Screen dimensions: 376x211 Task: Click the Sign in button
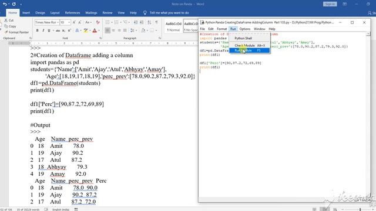(330, 4)
